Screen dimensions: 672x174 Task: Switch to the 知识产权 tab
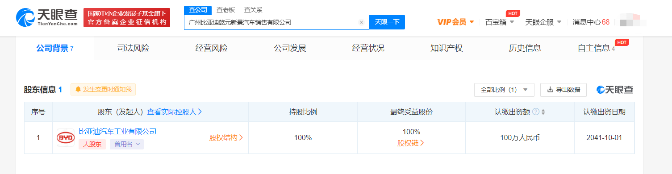pos(447,48)
